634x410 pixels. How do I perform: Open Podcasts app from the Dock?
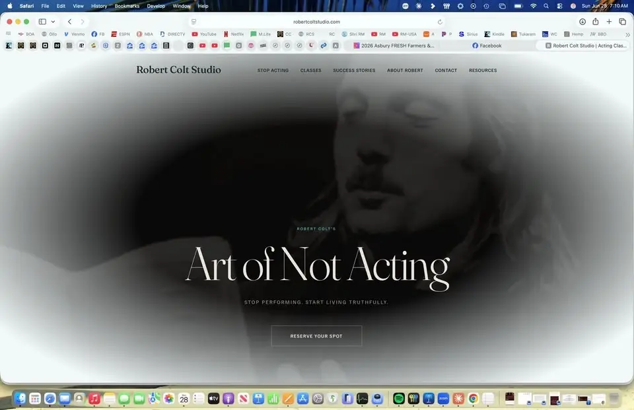229,399
